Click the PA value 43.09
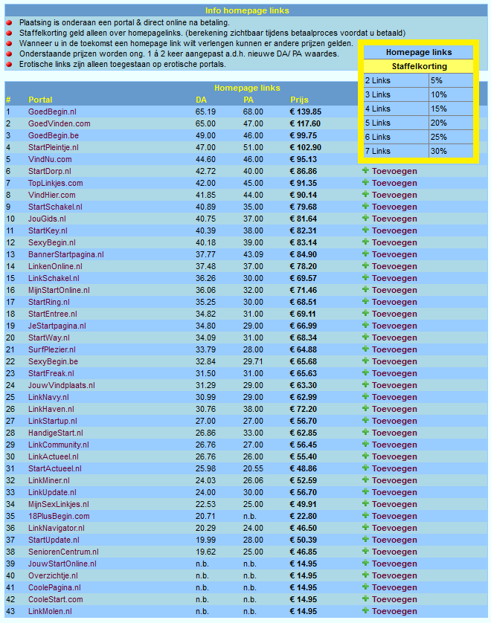 (253, 254)
